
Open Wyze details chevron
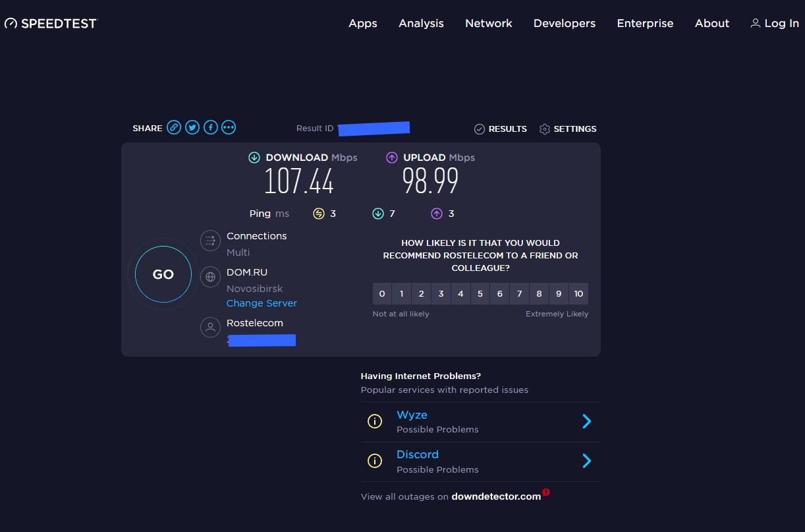coord(587,421)
